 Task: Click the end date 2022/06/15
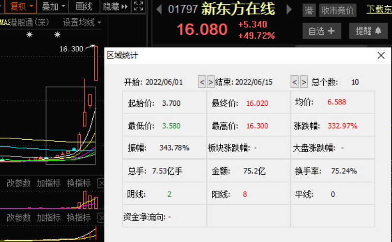[254, 82]
